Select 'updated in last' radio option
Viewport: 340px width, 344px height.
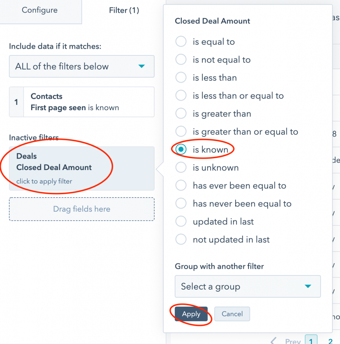coord(181,222)
